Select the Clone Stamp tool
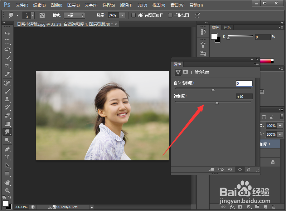This screenshot has height=211, width=286. coord(7,99)
